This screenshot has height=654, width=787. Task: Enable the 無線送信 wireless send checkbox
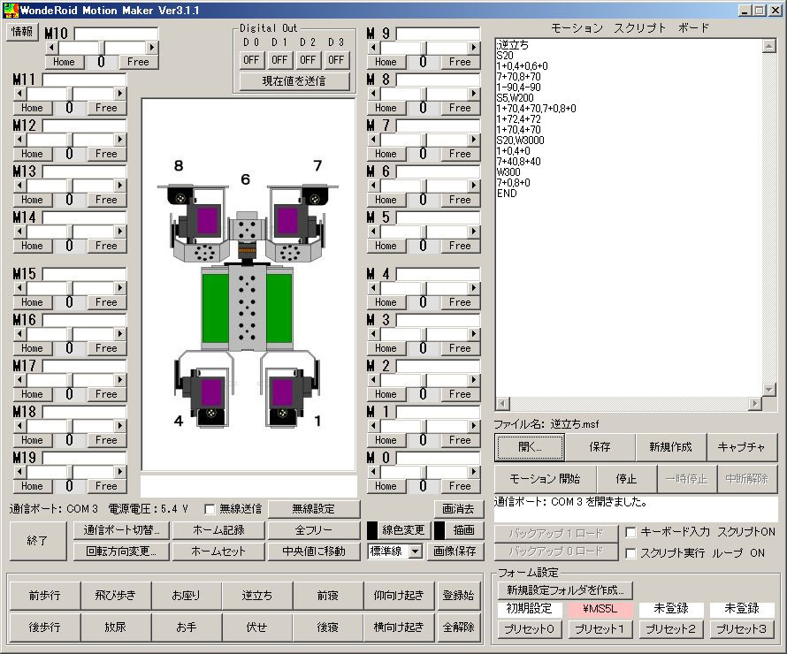[210, 508]
